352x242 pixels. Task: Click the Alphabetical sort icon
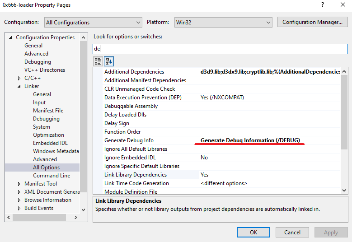108,61
